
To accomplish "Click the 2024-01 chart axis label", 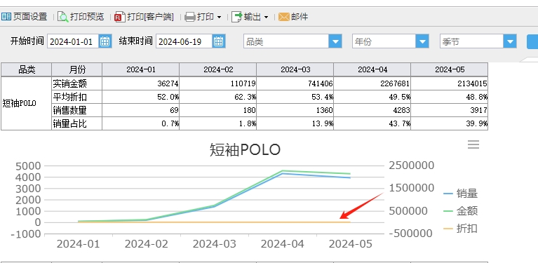I will [79, 244].
